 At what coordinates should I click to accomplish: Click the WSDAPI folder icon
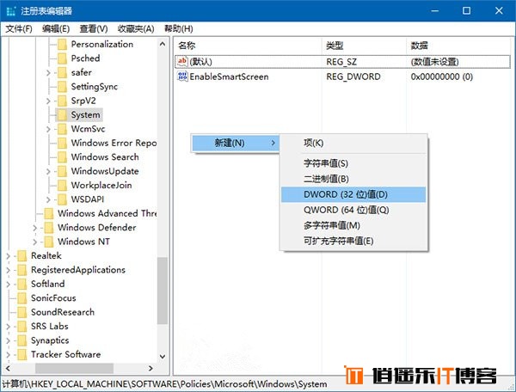click(62, 199)
